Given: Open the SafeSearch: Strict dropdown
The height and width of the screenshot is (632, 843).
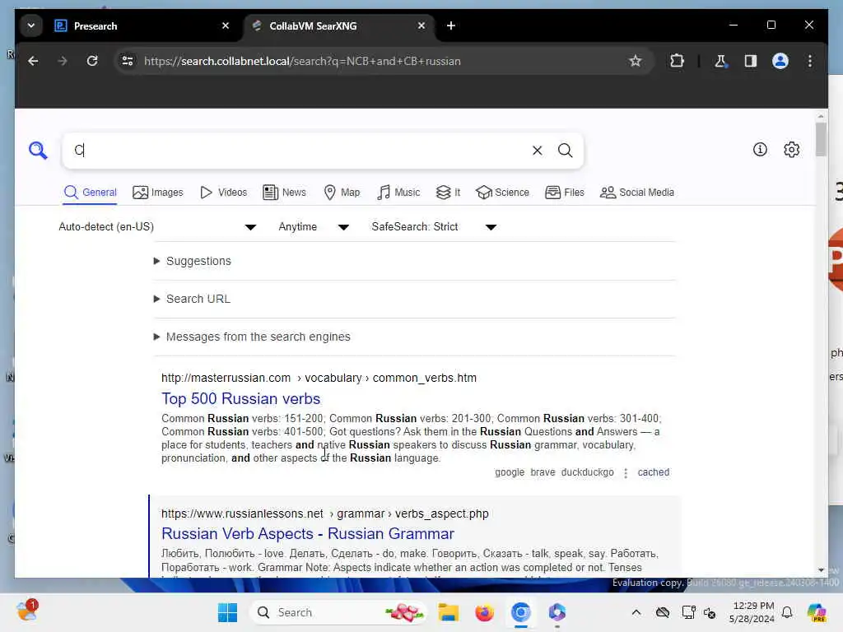Looking at the screenshot, I should (x=433, y=227).
